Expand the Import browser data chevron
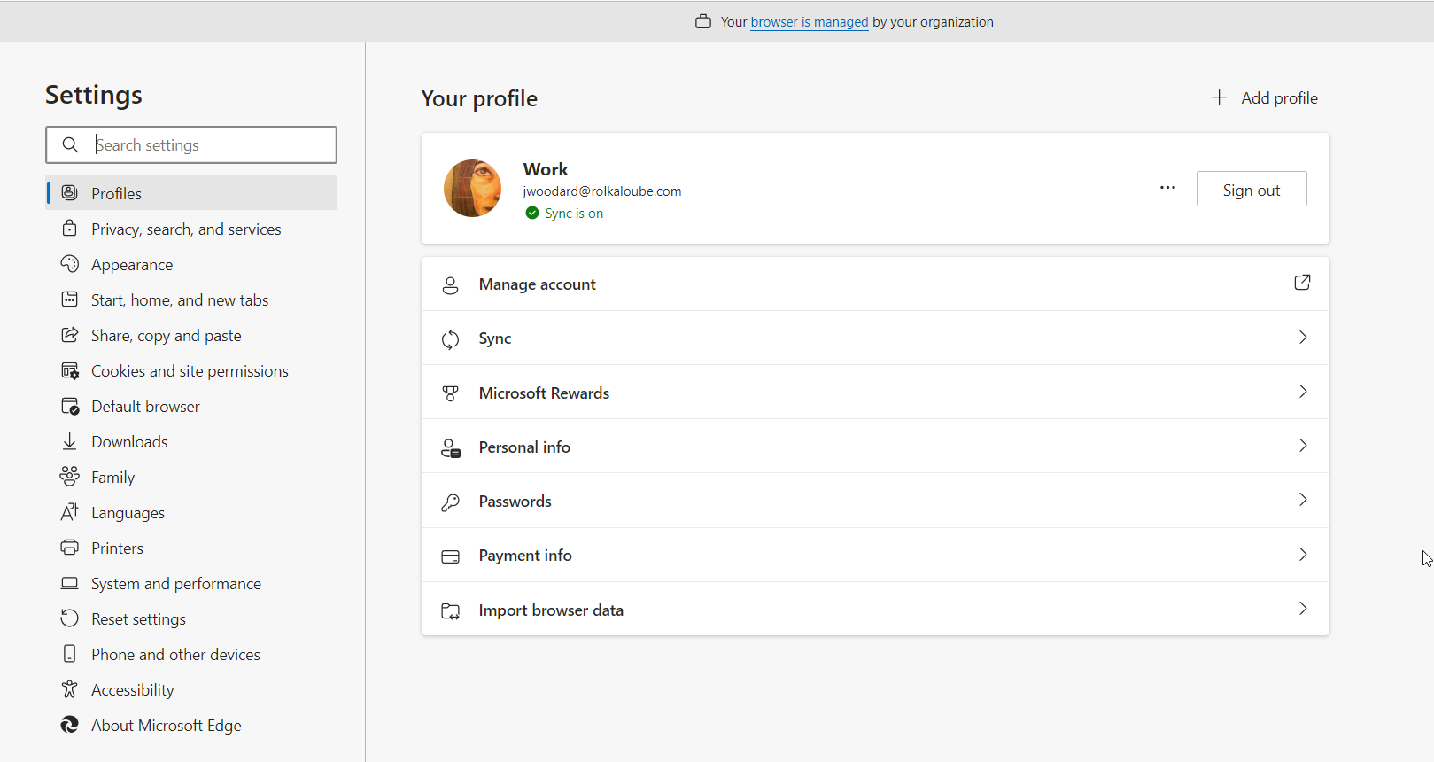 pyautogui.click(x=1302, y=609)
